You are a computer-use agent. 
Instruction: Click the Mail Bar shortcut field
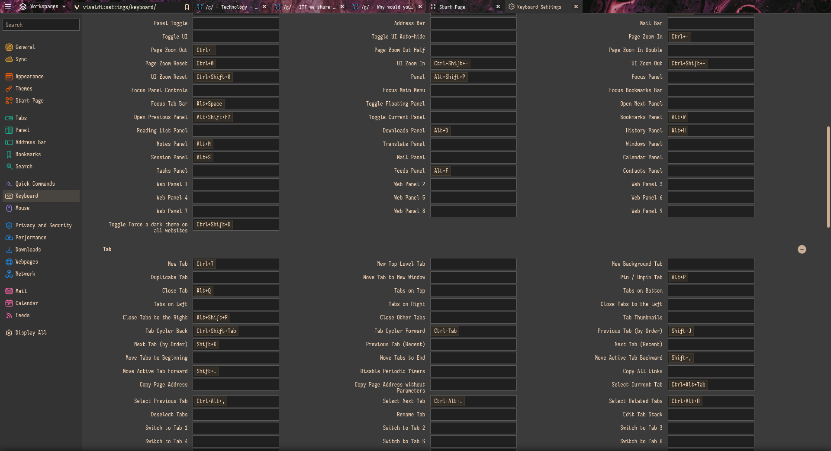coord(711,23)
